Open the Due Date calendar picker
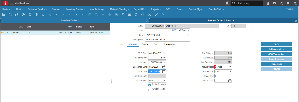This screenshot has width=299, height=102. 164,72
